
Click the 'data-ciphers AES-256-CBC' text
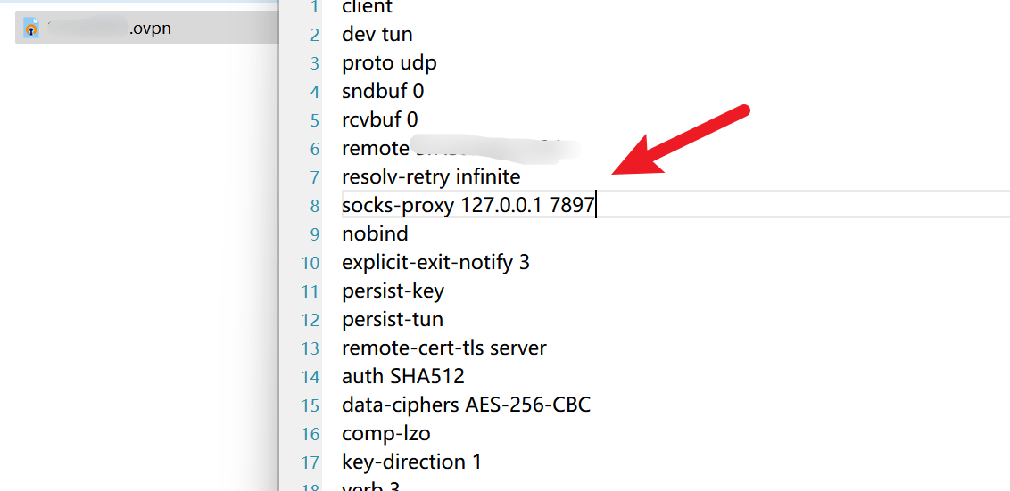point(466,405)
